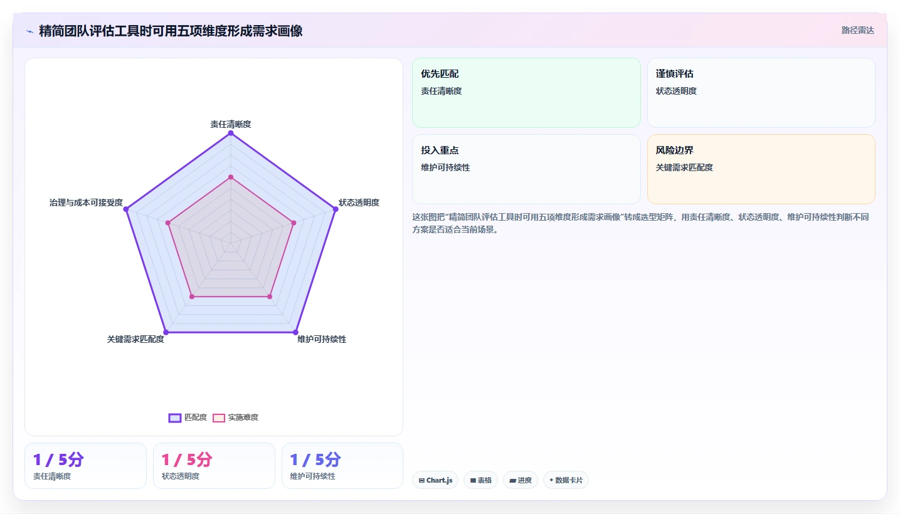Open the 风险边界 card
This screenshot has height=514, width=900.
point(761,169)
